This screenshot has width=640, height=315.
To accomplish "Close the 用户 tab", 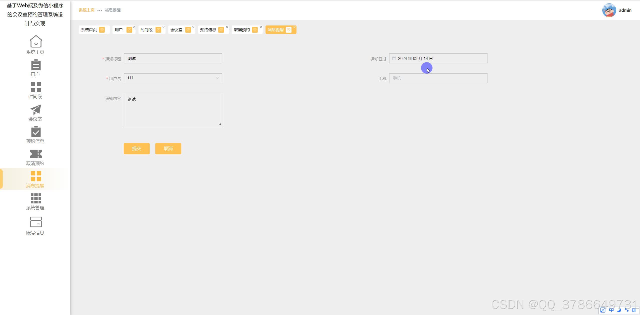I will coord(134,27).
